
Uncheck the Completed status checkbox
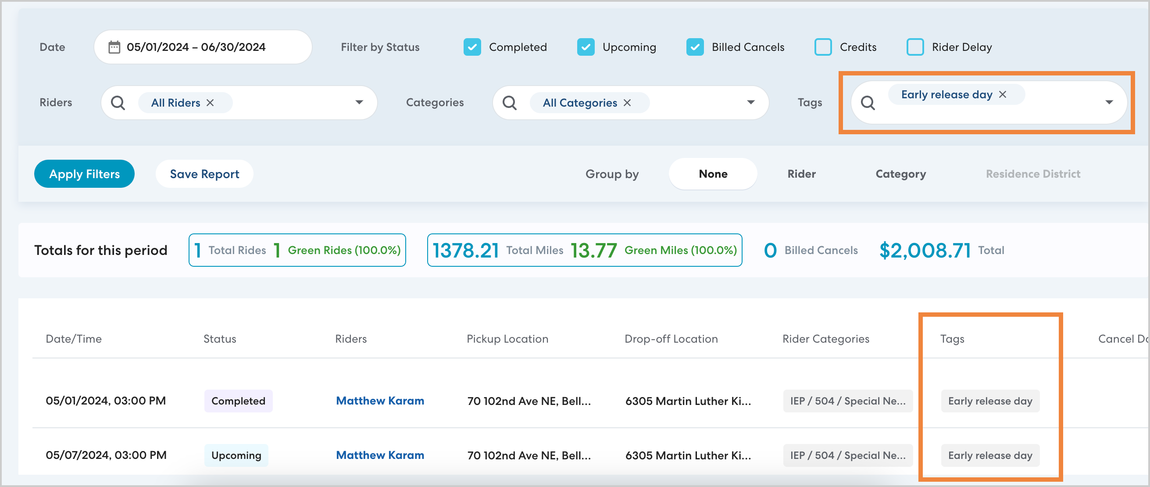coord(472,47)
